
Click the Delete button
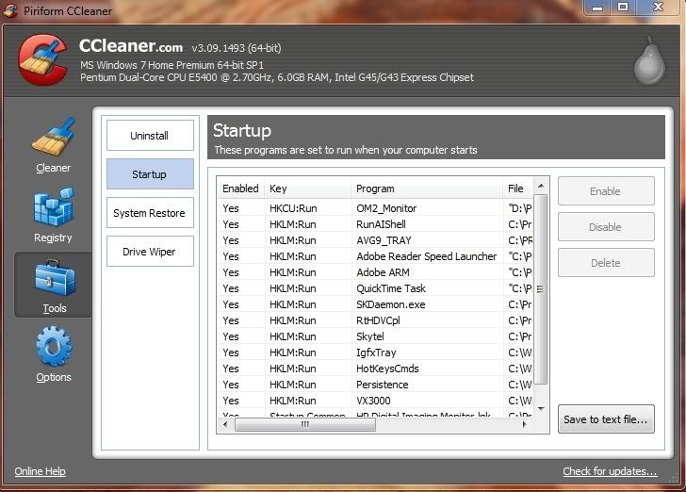pyautogui.click(x=606, y=263)
